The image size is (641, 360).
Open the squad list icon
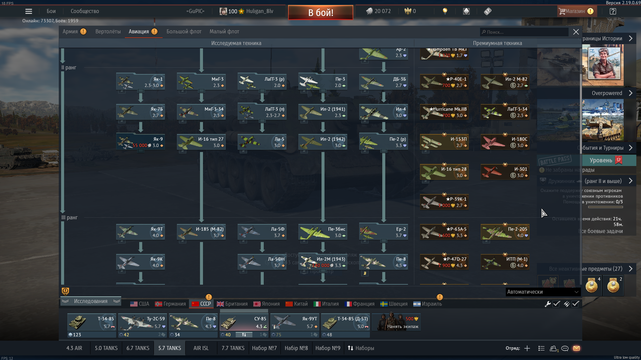(x=542, y=348)
